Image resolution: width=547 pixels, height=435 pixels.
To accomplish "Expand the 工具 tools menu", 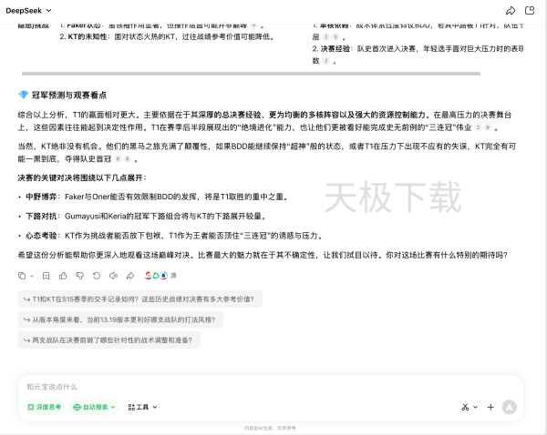I will point(142,408).
